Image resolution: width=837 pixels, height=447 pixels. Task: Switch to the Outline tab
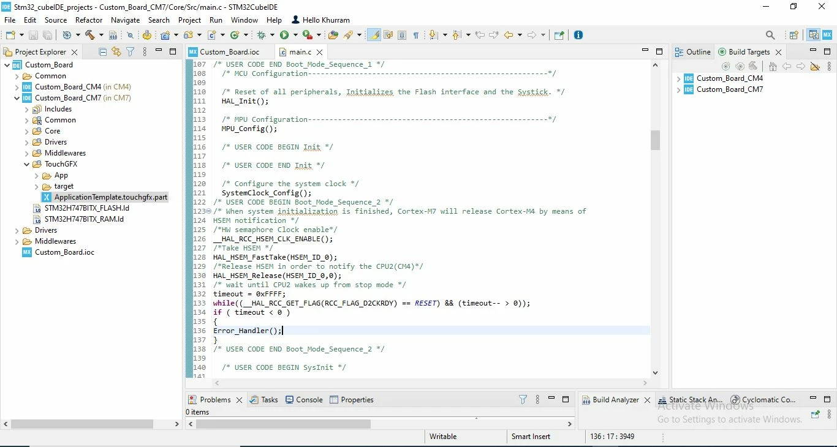pos(693,52)
